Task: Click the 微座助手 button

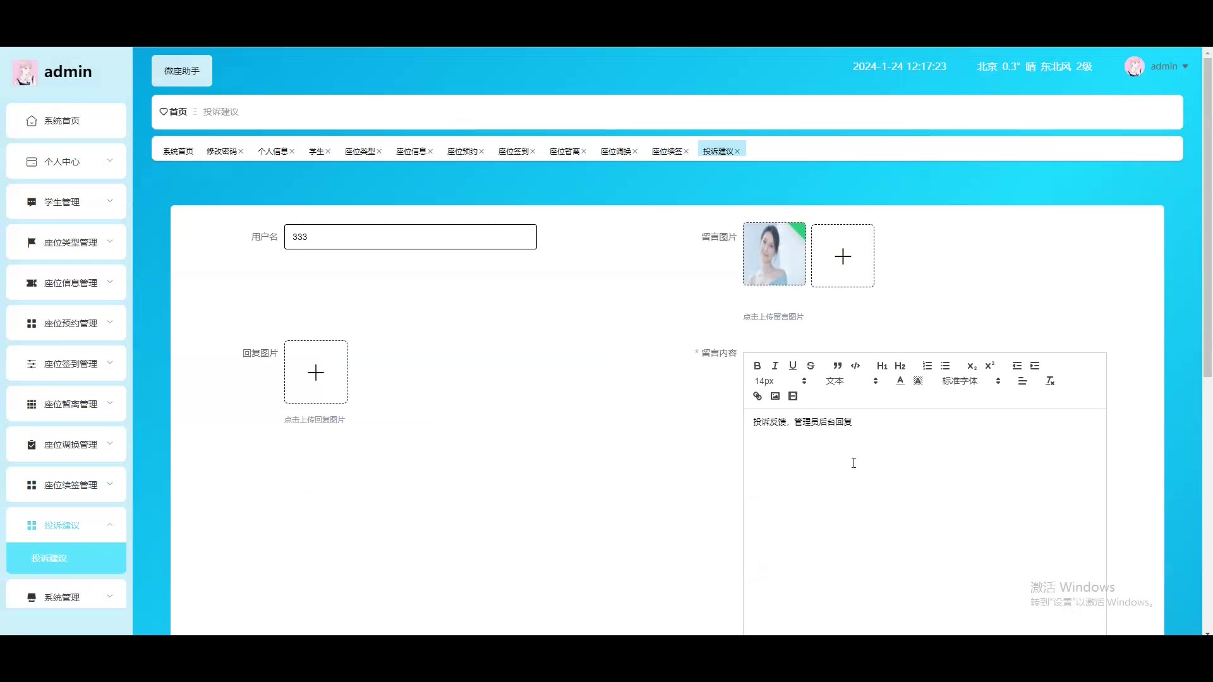Action: click(182, 71)
